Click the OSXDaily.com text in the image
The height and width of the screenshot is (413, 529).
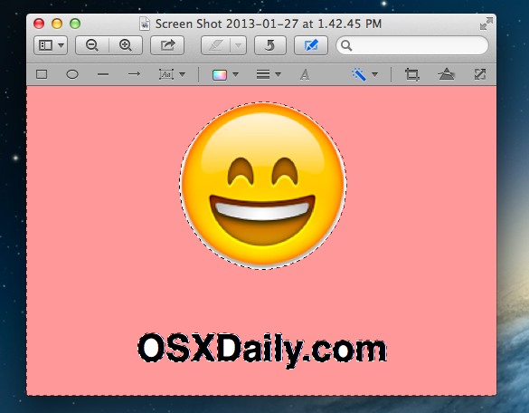(x=262, y=350)
